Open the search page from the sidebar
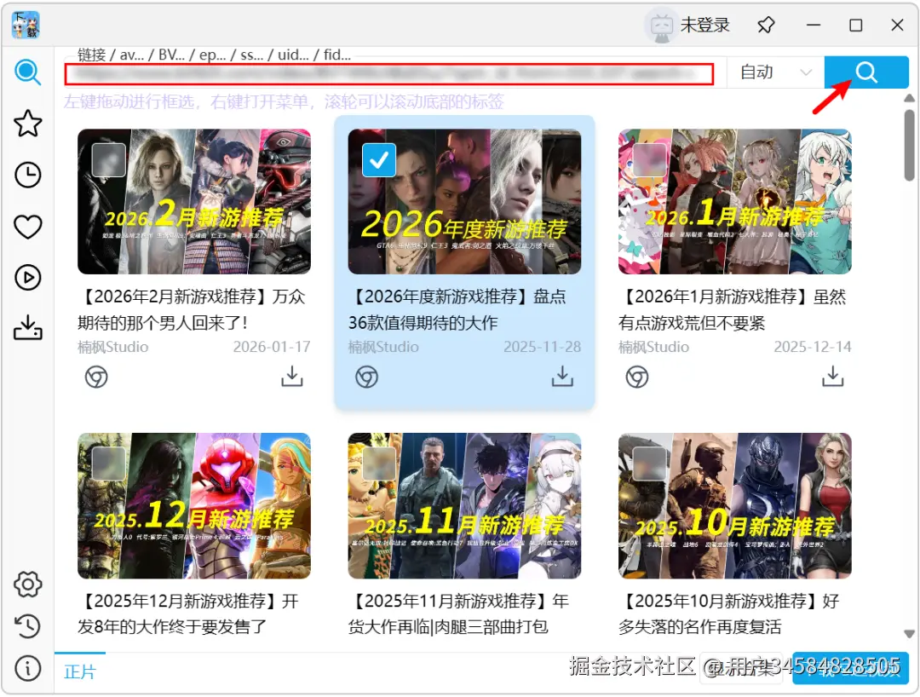Viewport: 920px width, 697px height. 27,72
